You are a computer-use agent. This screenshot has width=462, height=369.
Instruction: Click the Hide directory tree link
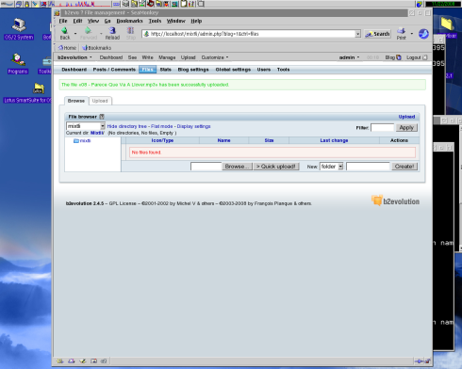click(127, 126)
